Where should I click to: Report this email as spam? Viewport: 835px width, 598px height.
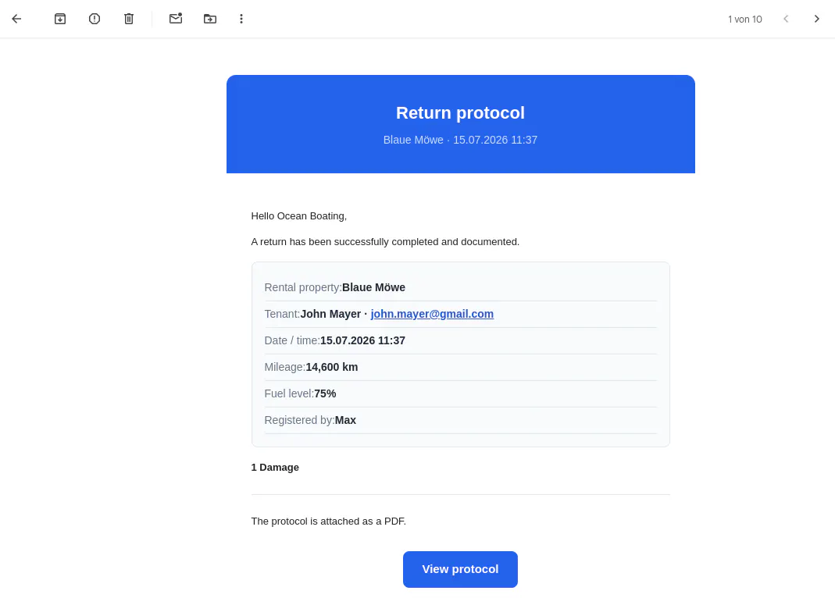[x=95, y=20]
